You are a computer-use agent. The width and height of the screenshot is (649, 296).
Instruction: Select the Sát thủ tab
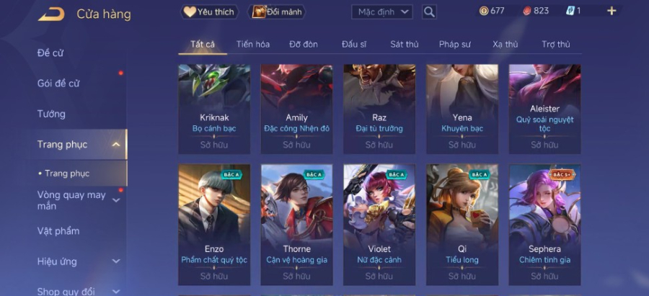coord(405,44)
